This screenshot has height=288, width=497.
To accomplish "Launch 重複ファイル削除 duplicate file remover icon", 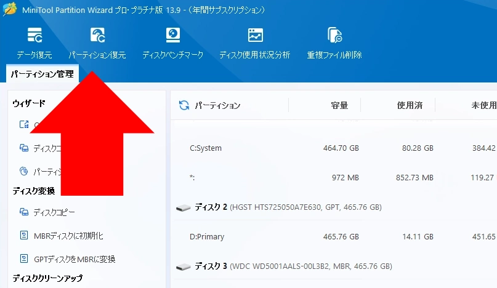I will tap(334, 35).
